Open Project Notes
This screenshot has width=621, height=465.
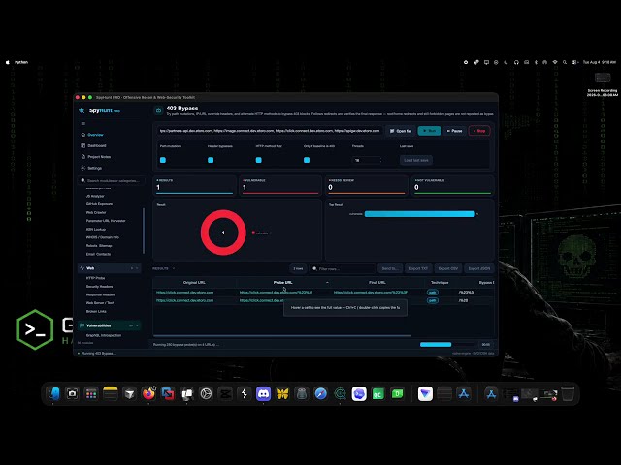pyautogui.click(x=99, y=157)
